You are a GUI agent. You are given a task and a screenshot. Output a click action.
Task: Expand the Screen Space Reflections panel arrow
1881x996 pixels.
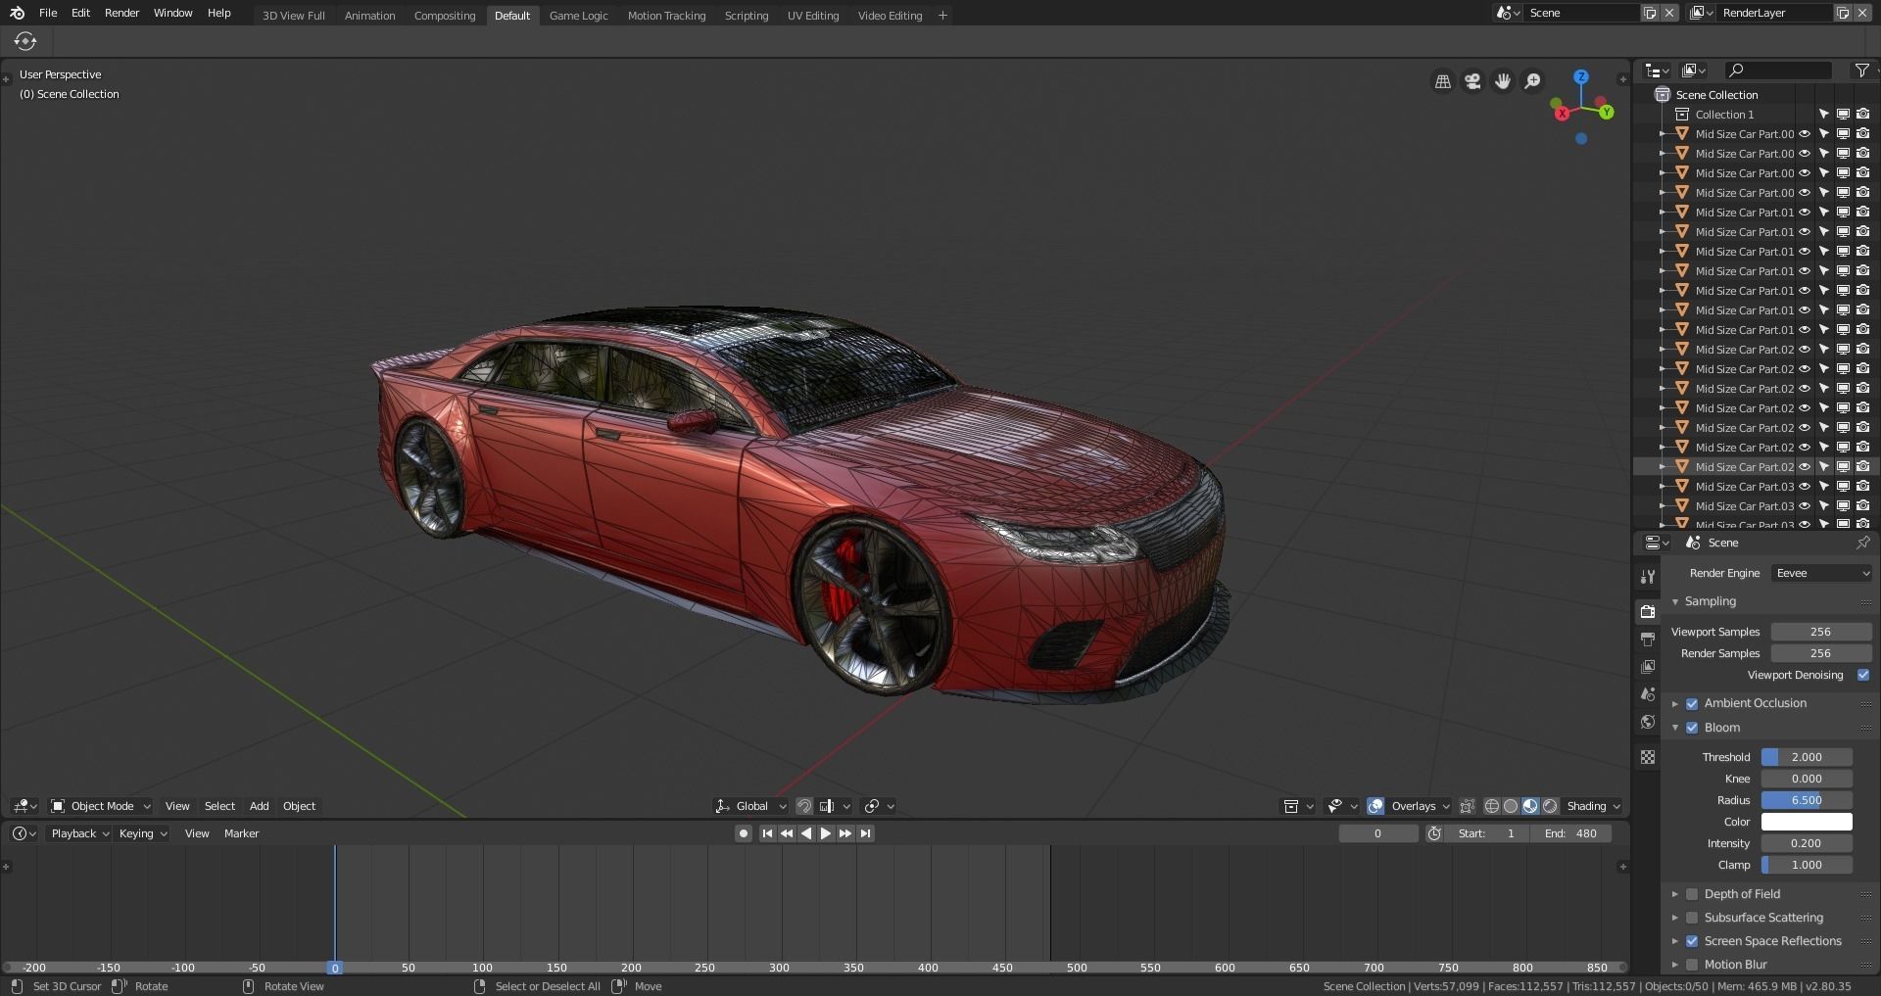pos(1675,941)
